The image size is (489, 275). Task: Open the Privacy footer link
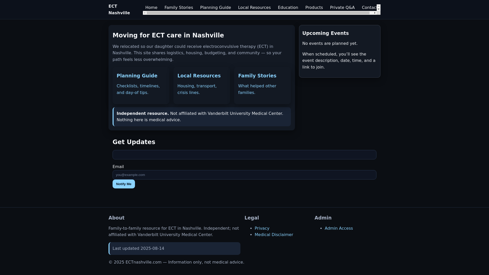pyautogui.click(x=262, y=228)
